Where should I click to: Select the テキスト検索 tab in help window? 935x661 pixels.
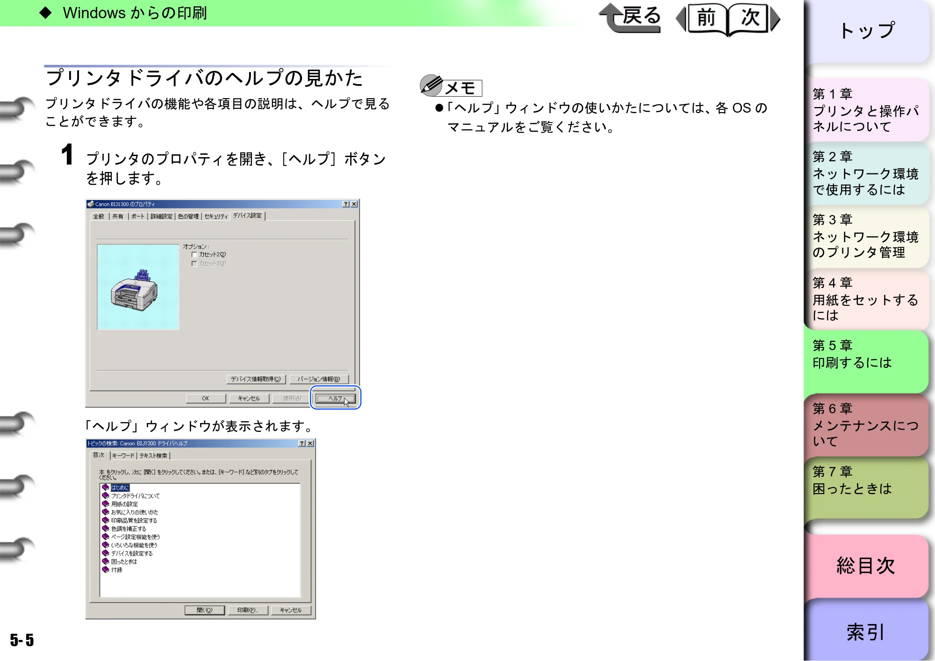click(x=153, y=456)
